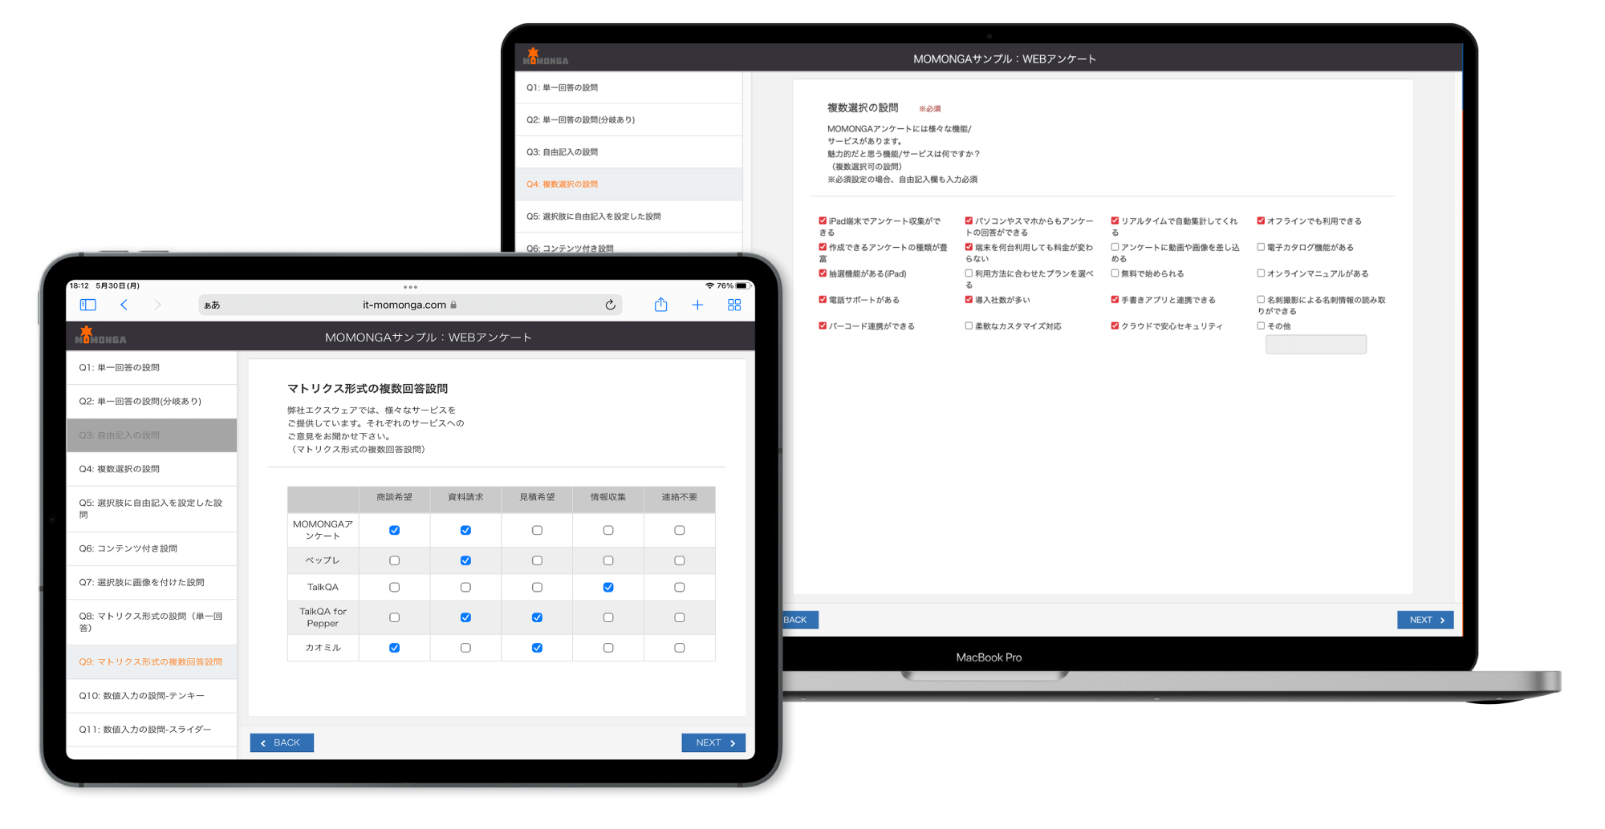Uncheck TalkQA 情報収集 checkbox
Viewport: 1605px width, 829px height.
(x=608, y=587)
